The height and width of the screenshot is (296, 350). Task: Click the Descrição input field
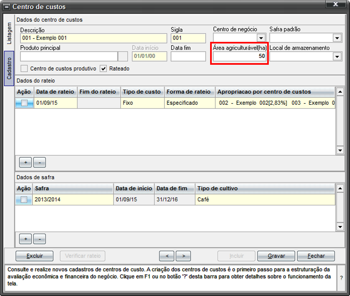pos(93,38)
